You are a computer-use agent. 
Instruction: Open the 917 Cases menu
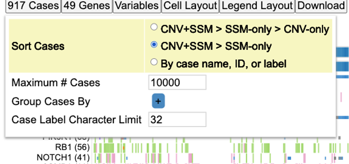point(32,6)
